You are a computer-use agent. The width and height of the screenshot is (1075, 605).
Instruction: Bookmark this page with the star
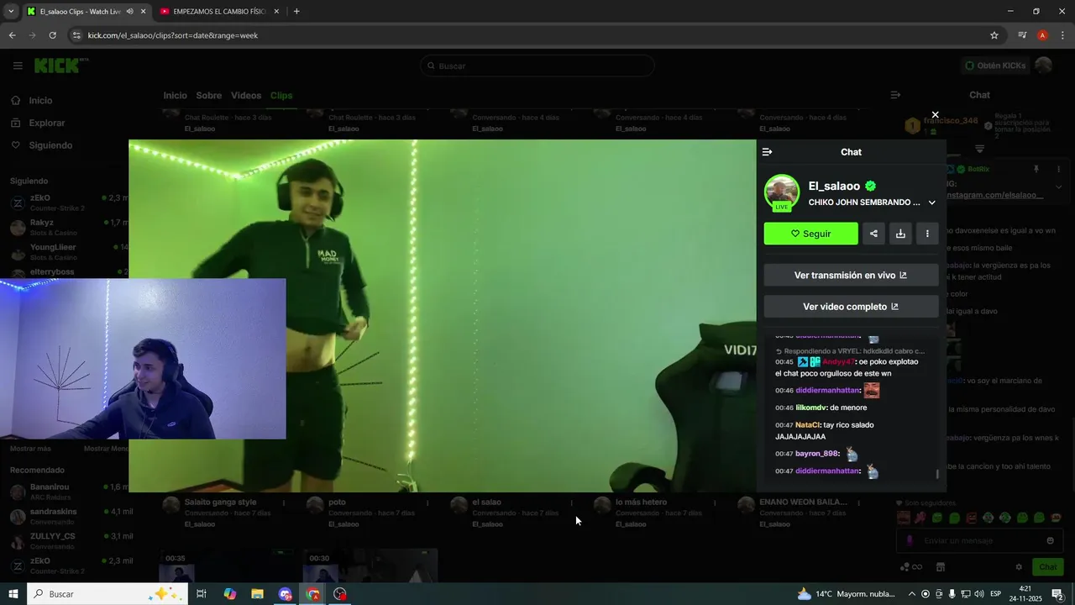point(994,35)
